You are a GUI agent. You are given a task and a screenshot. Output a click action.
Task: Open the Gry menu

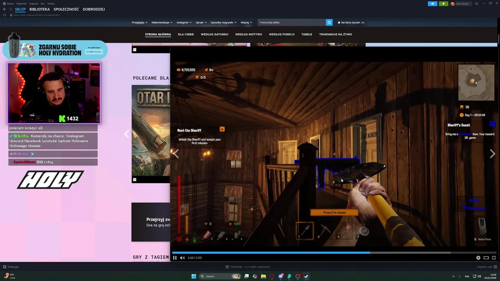pyautogui.click(x=43, y=4)
